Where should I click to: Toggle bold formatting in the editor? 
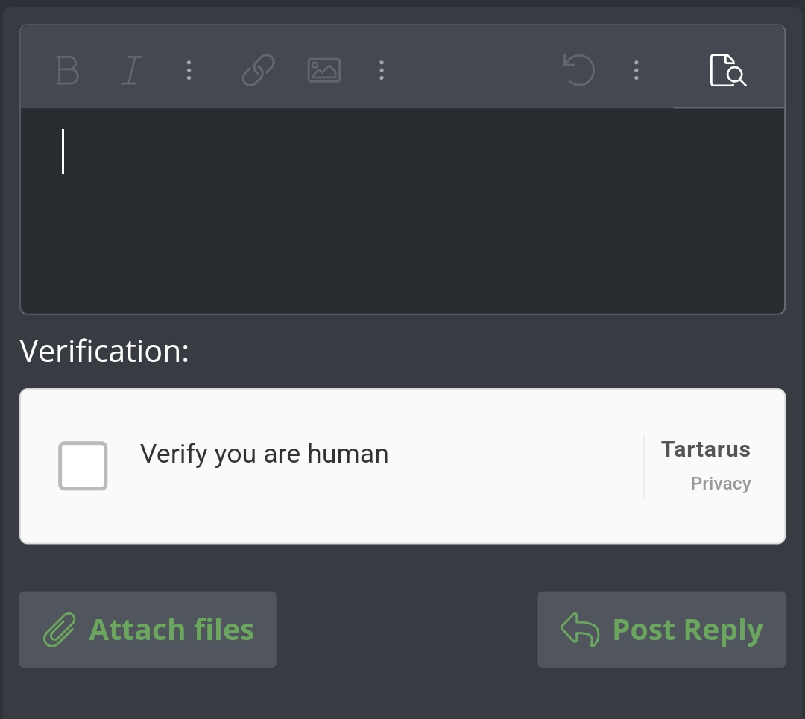66,71
